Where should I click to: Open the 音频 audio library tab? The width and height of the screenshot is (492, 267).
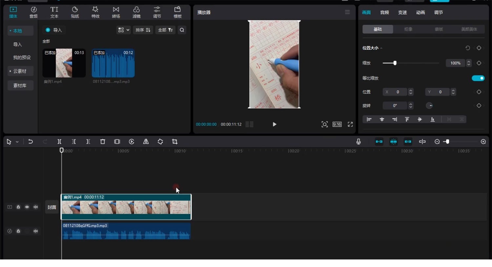pyautogui.click(x=33, y=12)
